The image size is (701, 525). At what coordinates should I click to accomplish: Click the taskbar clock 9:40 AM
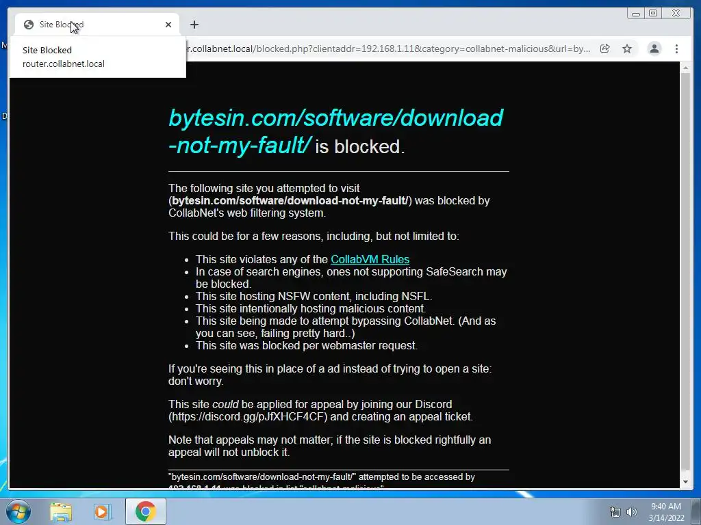(x=666, y=507)
